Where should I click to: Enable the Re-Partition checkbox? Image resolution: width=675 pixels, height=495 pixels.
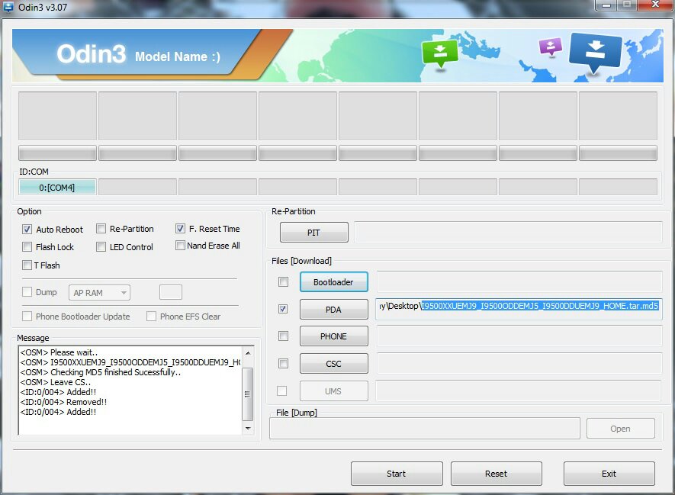coord(101,229)
